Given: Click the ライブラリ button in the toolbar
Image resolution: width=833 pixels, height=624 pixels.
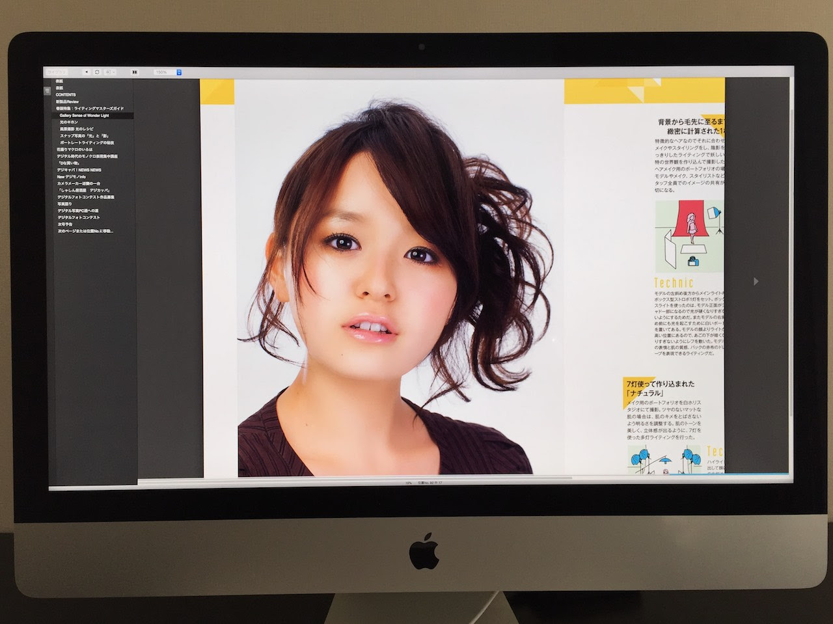Looking at the screenshot, I should click(59, 72).
